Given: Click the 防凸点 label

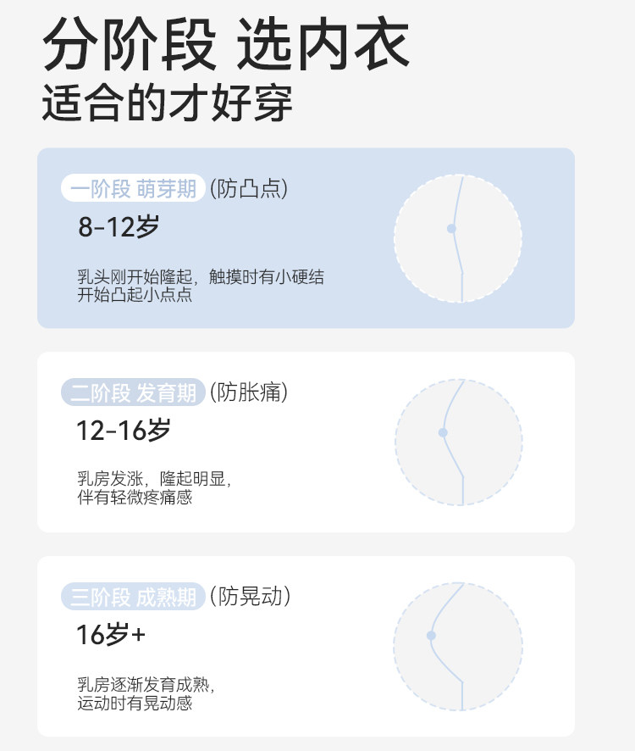Looking at the screenshot, I should pos(249,188).
